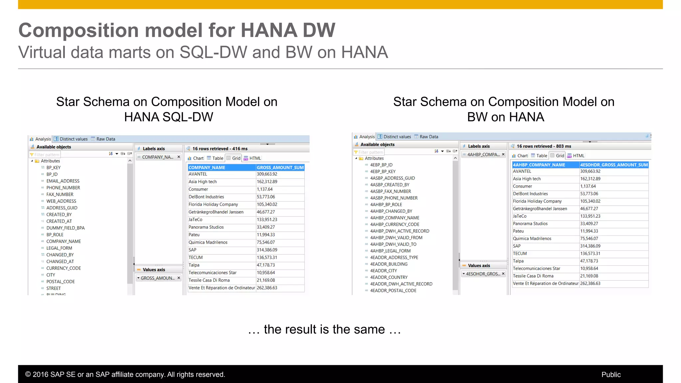The width and height of the screenshot is (681, 383).
Task: Click collapse-all icon in SQL-DW Available objects
Action: click(x=130, y=154)
